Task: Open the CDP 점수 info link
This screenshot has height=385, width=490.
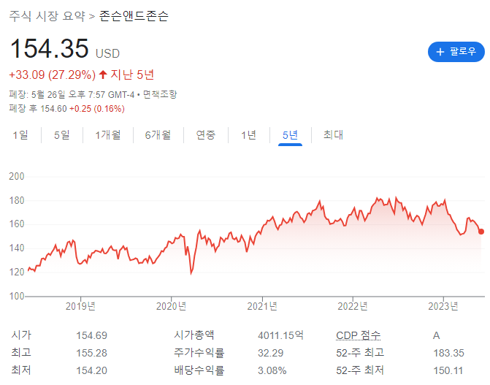Action: click(x=358, y=335)
